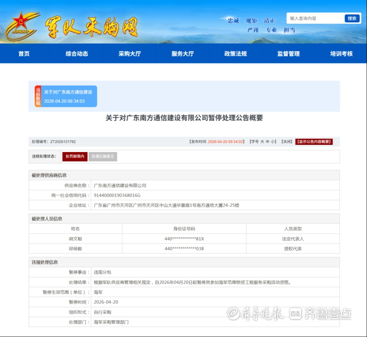Image resolution: width=367 pixels, height=337 pixels.
Task: Click the 军队采购网 calligraphy site title
Action: tap(91, 27)
